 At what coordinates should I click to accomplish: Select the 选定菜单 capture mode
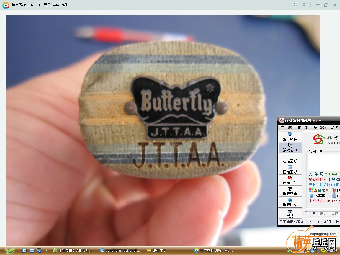290,191
